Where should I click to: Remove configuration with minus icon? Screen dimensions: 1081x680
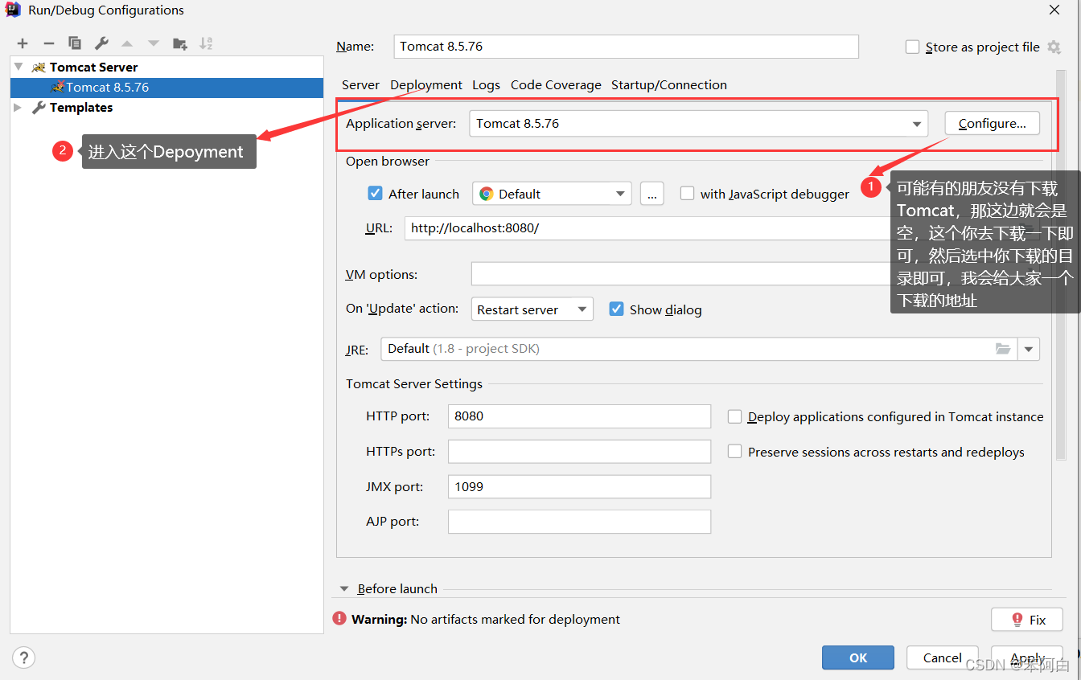(49, 43)
